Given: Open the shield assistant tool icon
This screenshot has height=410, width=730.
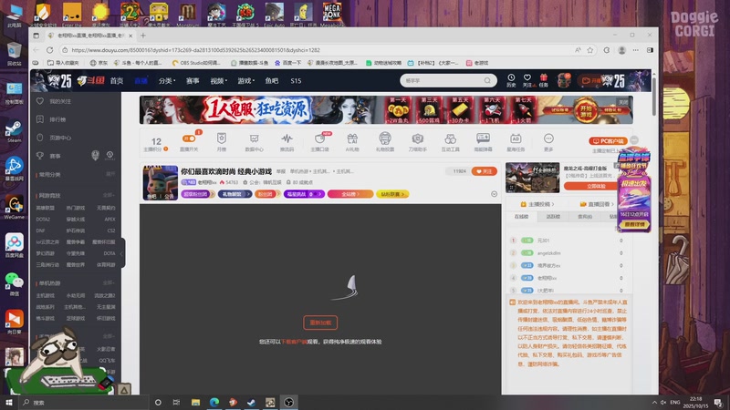Looking at the screenshot, I should [418, 138].
